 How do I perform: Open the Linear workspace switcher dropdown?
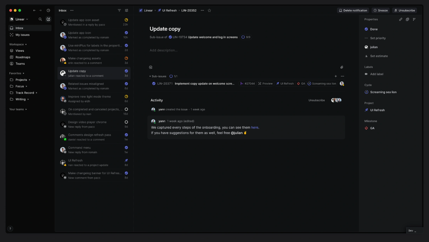coord(20,19)
